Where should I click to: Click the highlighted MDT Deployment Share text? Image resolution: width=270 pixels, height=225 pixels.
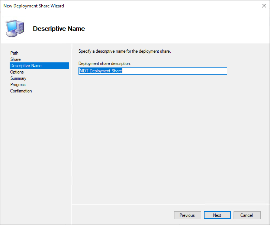tap(101, 71)
